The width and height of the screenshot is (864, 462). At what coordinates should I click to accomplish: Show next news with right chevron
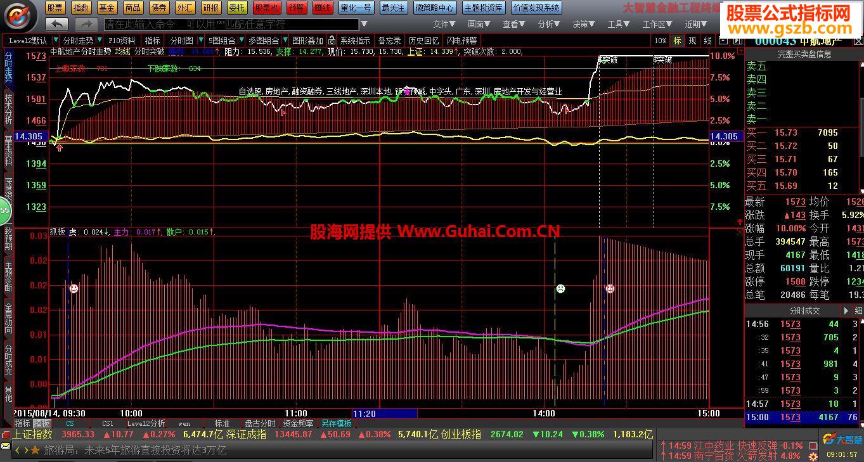[25, 450]
